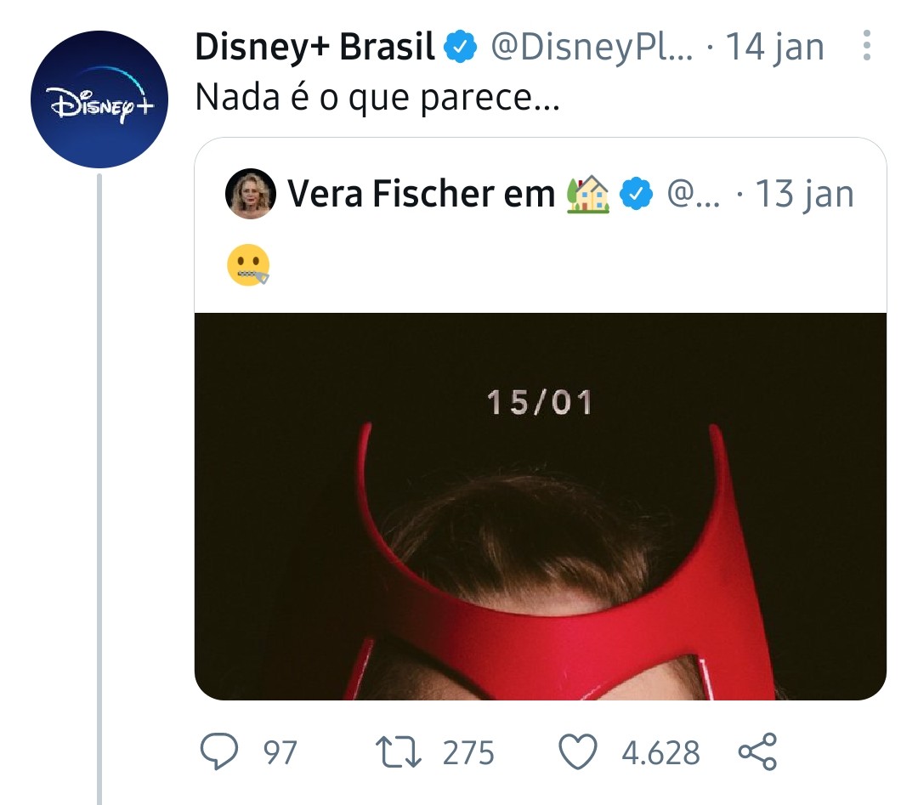Click the "Nada é o que parece..." text
This screenshot has width=918, height=805.
[x=377, y=97]
